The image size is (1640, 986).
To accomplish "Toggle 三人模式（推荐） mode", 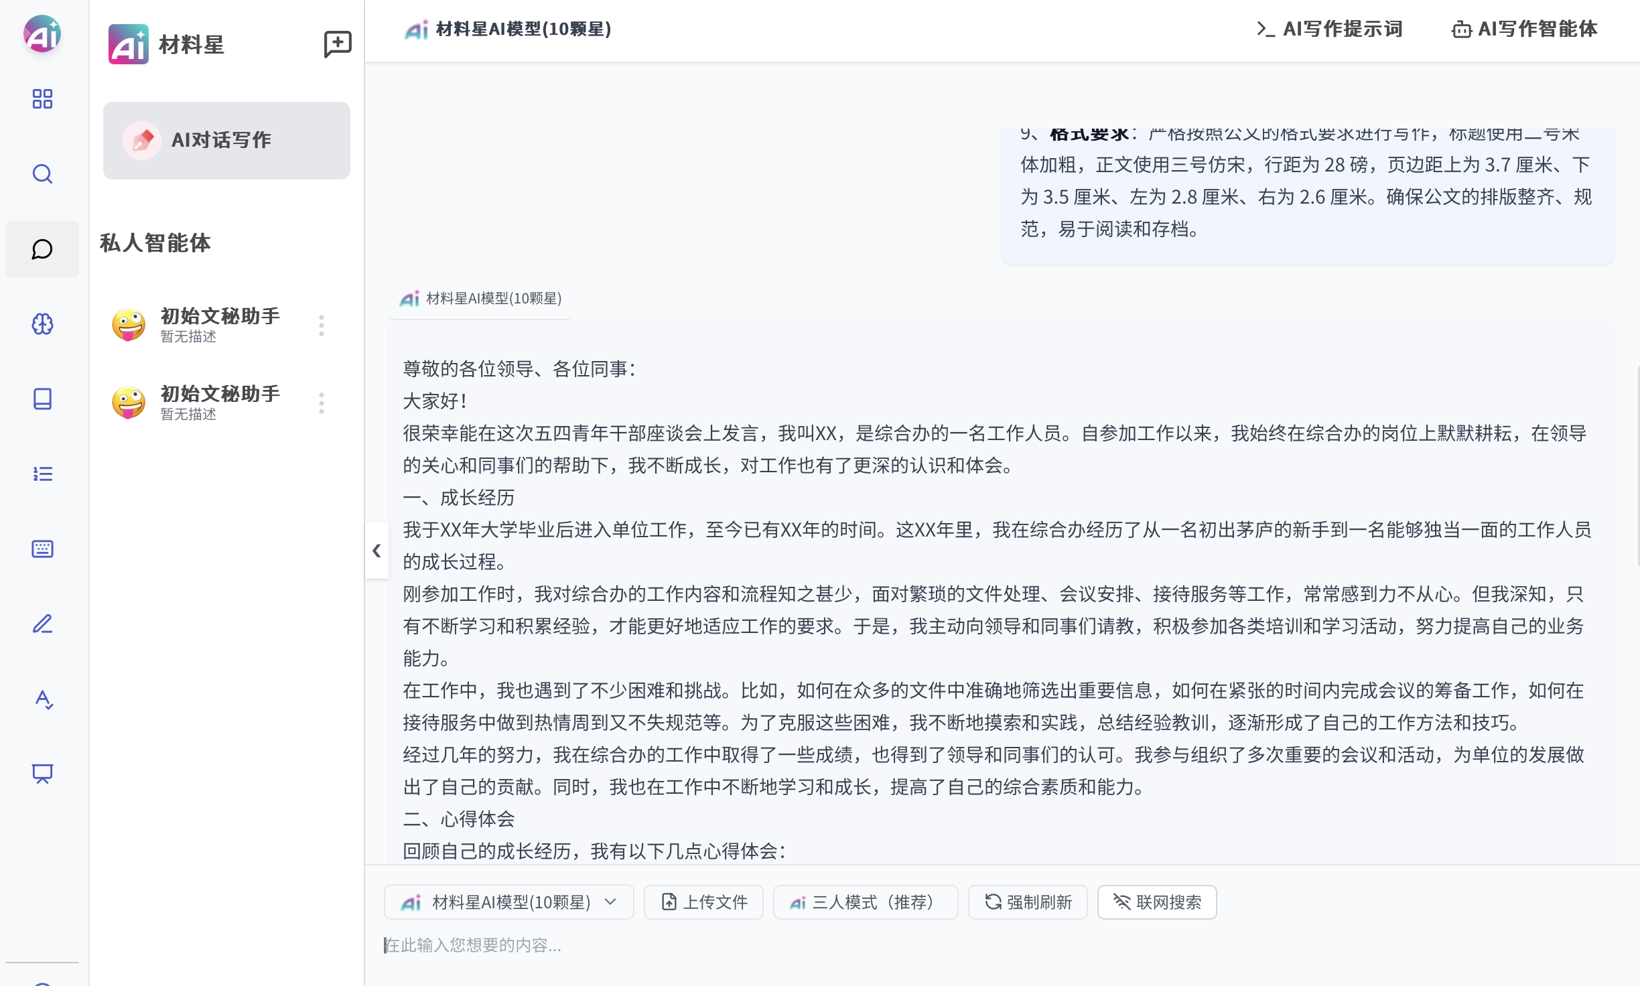I will point(865,902).
